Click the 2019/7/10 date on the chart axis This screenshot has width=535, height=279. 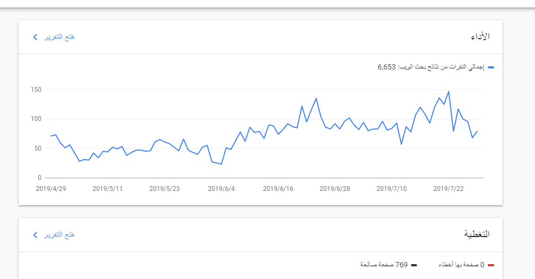(x=392, y=188)
